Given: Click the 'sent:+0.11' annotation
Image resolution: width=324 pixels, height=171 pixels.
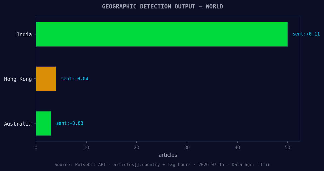Looking at the screenshot, I should coord(306,34).
